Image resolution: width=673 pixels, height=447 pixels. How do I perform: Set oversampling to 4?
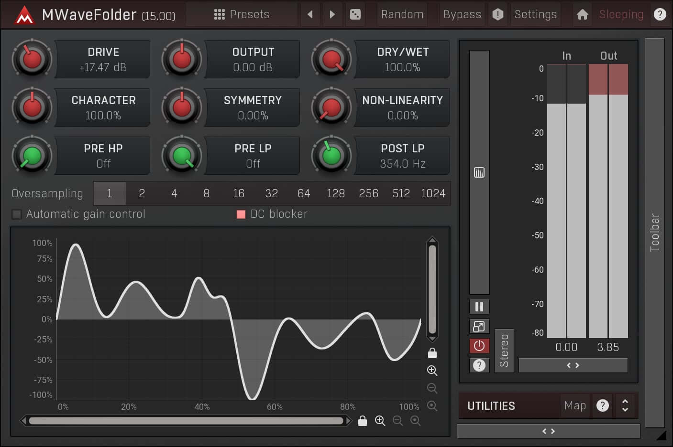pyautogui.click(x=174, y=193)
